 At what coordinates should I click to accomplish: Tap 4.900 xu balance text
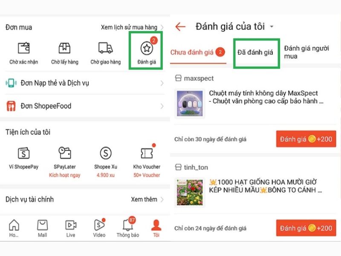(106, 175)
